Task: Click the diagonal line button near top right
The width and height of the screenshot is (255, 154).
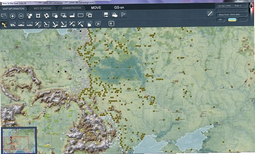Action: 210,13
